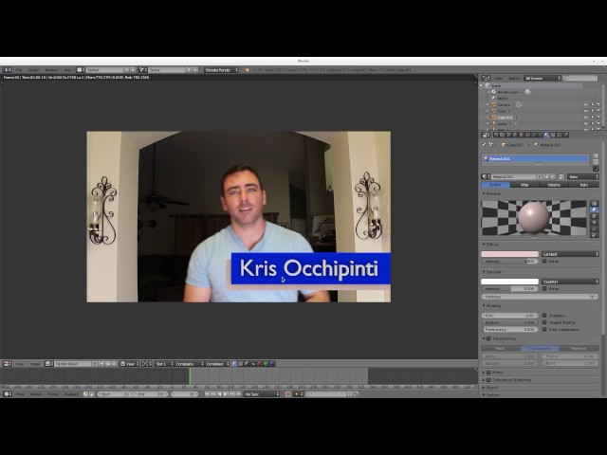Open the Blender Render engine dropdown
The image size is (607, 455).
pyautogui.click(x=222, y=70)
